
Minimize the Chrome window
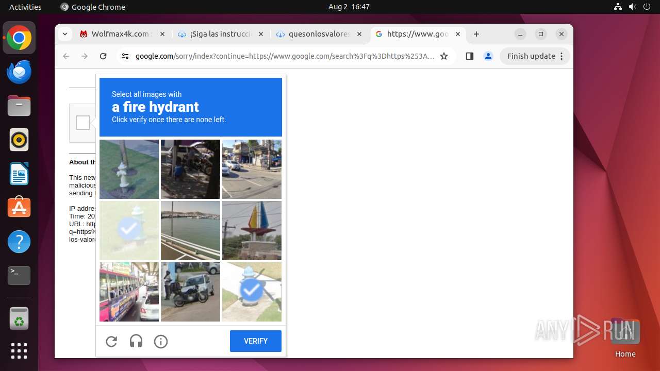[520, 34]
